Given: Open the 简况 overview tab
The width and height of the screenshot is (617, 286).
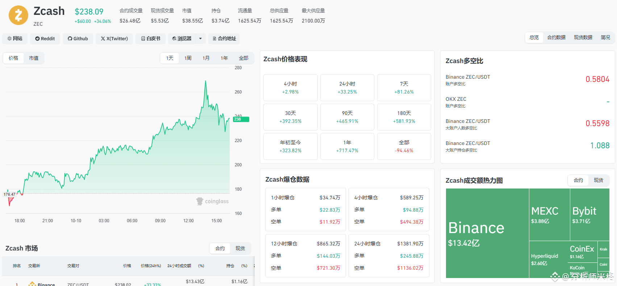Looking at the screenshot, I should [605, 37].
